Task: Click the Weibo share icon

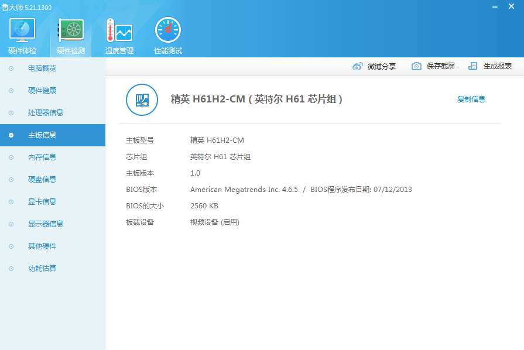Action: (x=357, y=66)
